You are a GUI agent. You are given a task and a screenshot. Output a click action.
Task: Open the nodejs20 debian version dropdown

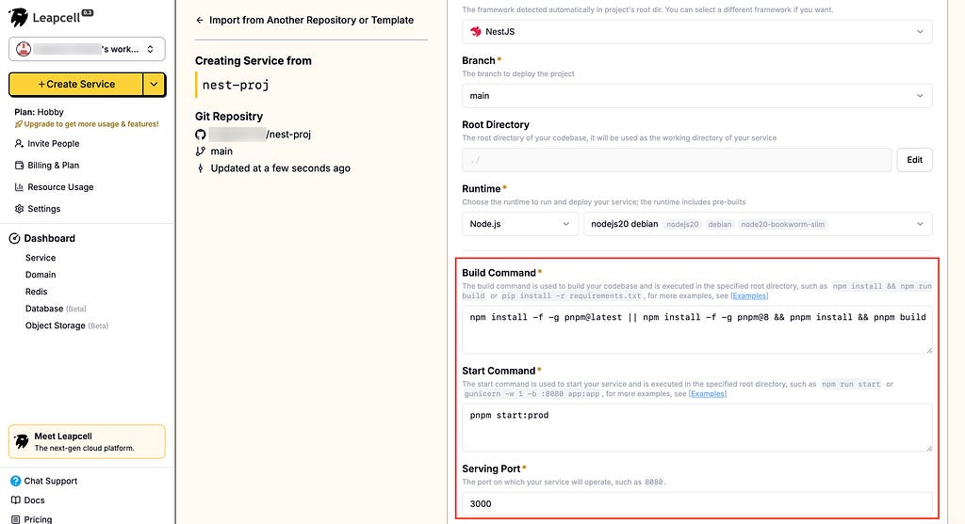[x=758, y=224]
